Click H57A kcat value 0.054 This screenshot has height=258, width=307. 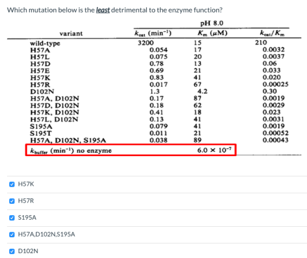(158, 50)
